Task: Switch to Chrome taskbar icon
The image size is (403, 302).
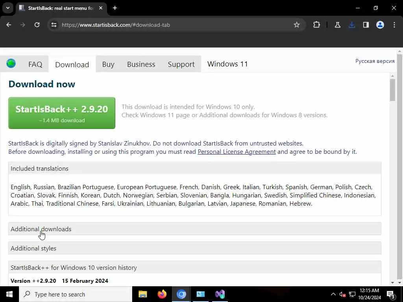Action: (x=181, y=294)
